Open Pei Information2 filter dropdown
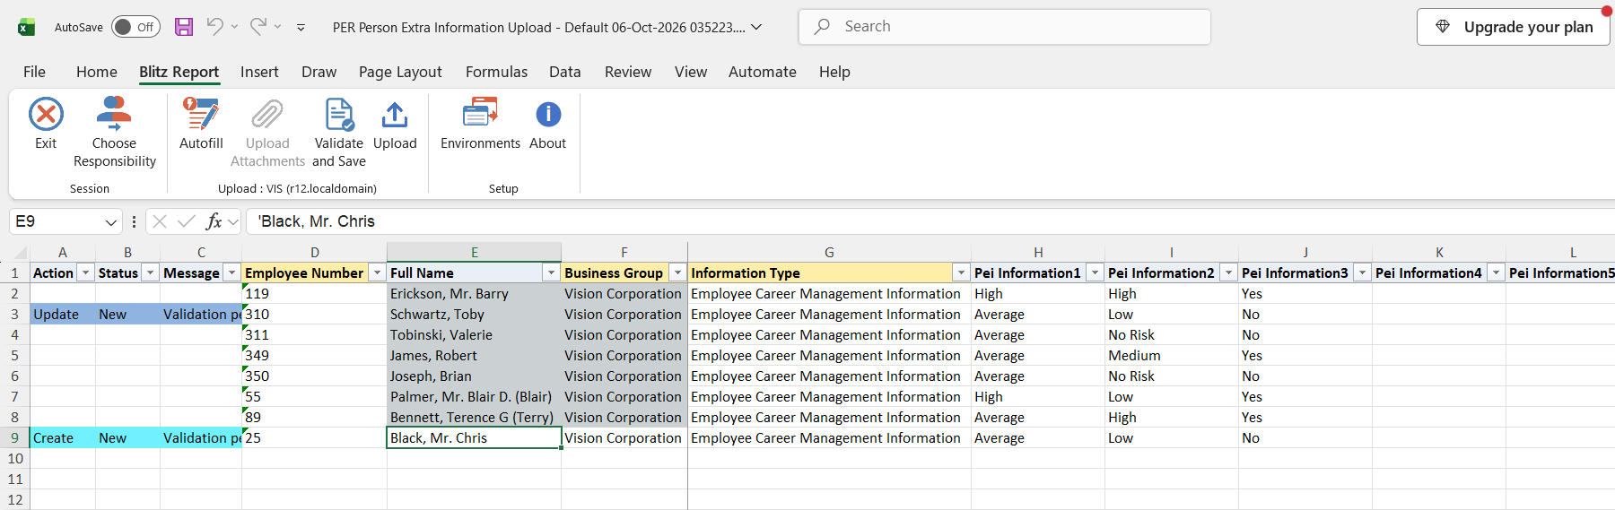 pos(1229,272)
